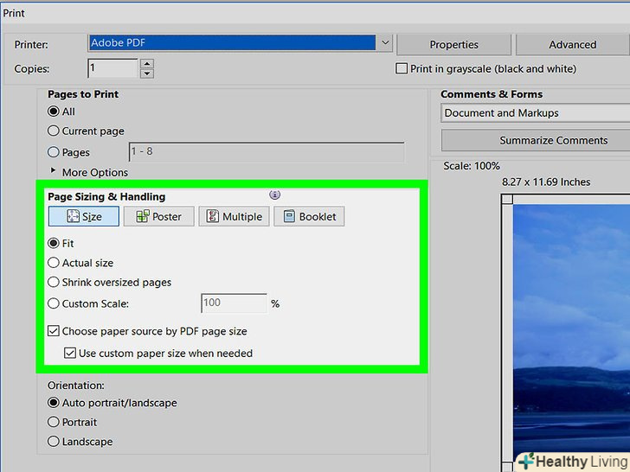
Task: Click the Copies number field
Action: 112,68
